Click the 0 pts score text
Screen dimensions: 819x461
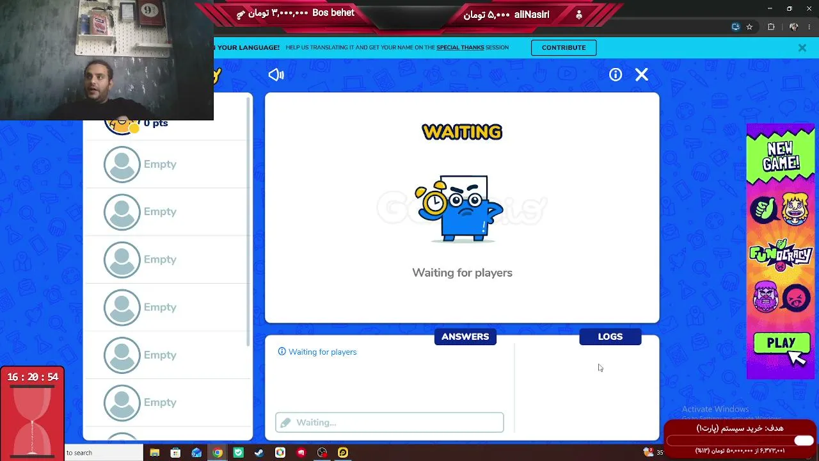155,124
